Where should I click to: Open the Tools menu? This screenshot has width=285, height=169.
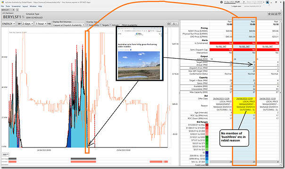click(8, 6)
